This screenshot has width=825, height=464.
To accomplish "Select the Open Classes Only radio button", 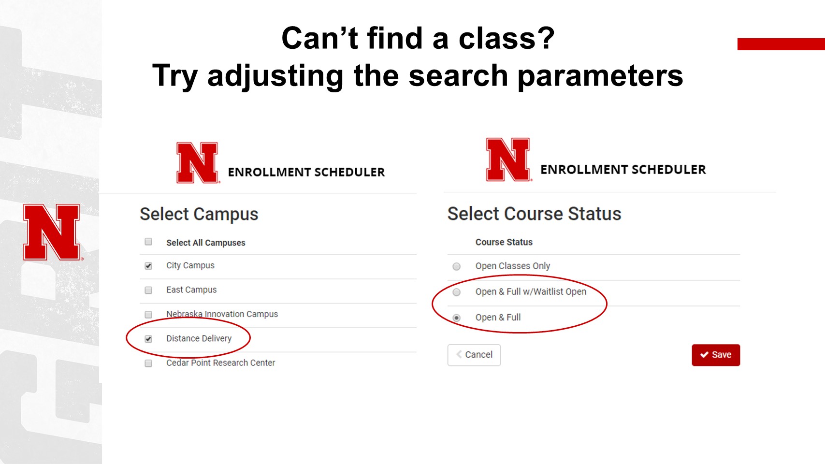I will pos(456,266).
